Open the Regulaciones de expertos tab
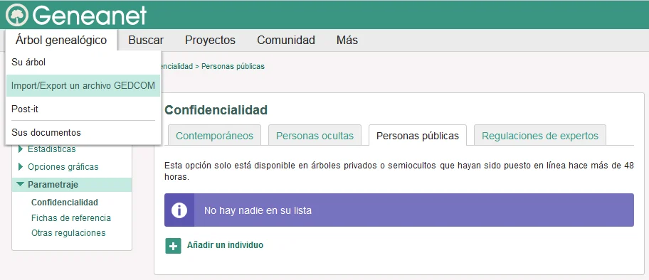The height and width of the screenshot is (280, 649). pyautogui.click(x=540, y=136)
